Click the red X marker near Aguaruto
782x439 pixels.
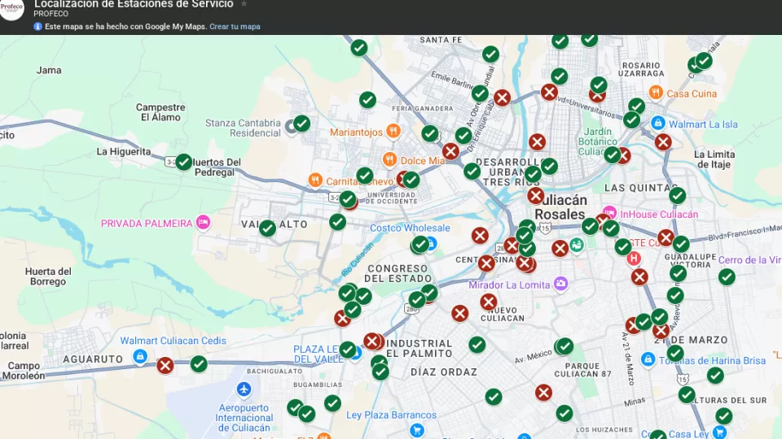165,366
